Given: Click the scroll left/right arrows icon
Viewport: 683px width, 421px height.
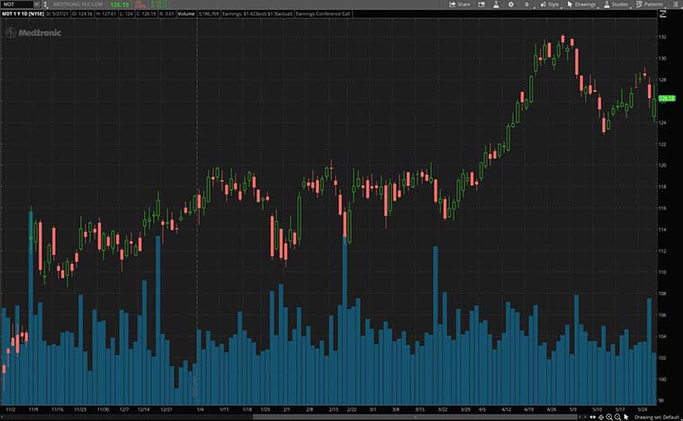Looking at the screenshot, I should [x=593, y=417].
